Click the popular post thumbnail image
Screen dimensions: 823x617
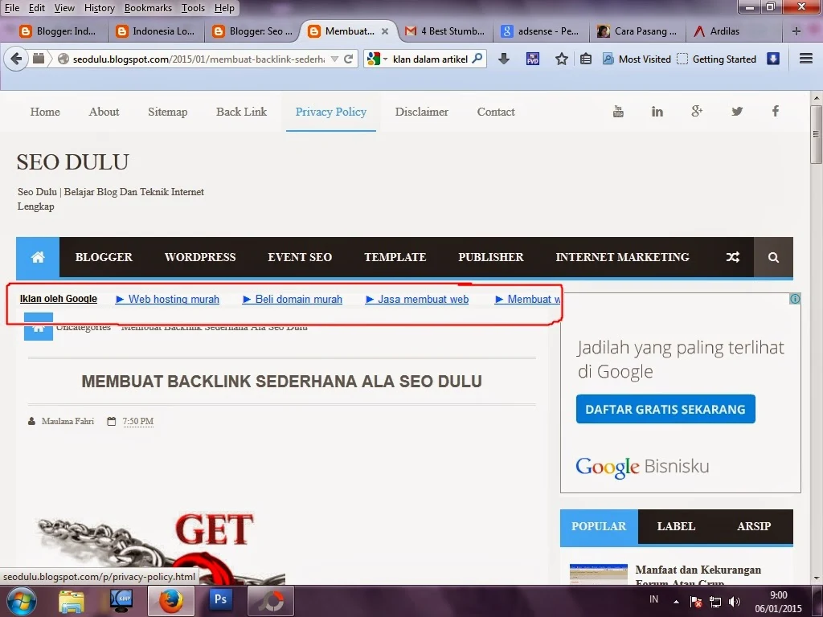(598, 574)
